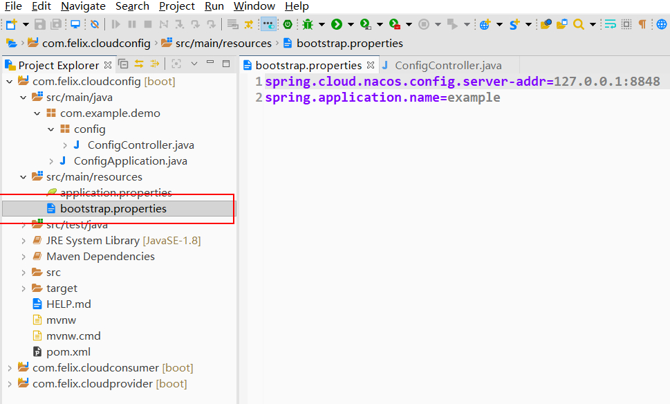
Task: Expand the com.felix.cloudconsumer project
Action: coord(10,368)
